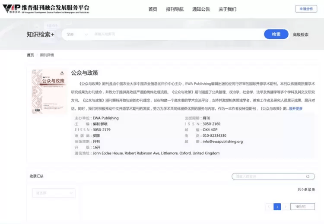The height and width of the screenshot is (224, 324).
Task: Expand journal description via 展开更多
Action: [x=296, y=108]
